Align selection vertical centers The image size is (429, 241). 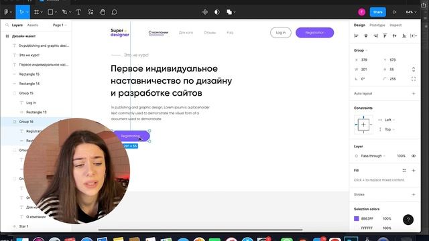click(x=395, y=35)
